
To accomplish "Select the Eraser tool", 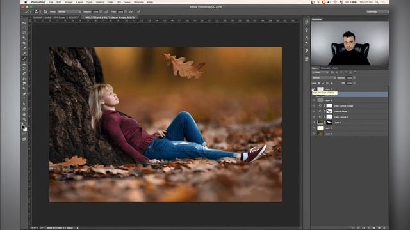I will click(x=24, y=73).
